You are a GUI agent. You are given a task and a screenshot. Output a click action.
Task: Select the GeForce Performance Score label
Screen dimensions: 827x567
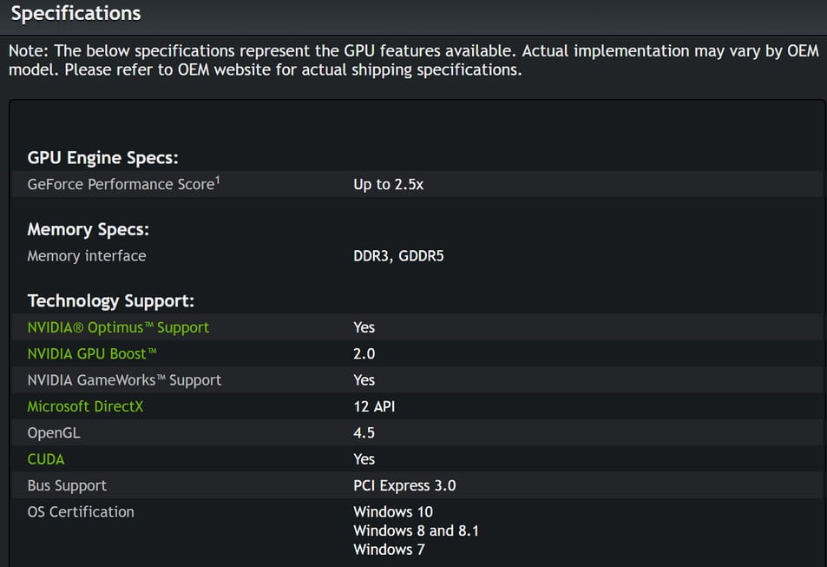click(120, 184)
